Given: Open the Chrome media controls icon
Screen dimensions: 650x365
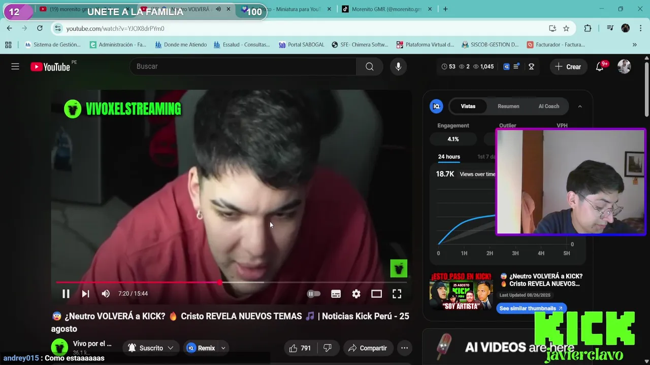Looking at the screenshot, I should pos(610,28).
